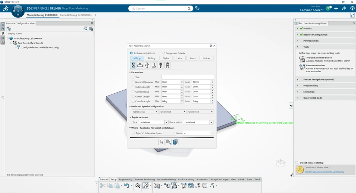This screenshot has width=356, height=193.
Task: Enable the Chamfer Angle checkbox
Action: 133,101
